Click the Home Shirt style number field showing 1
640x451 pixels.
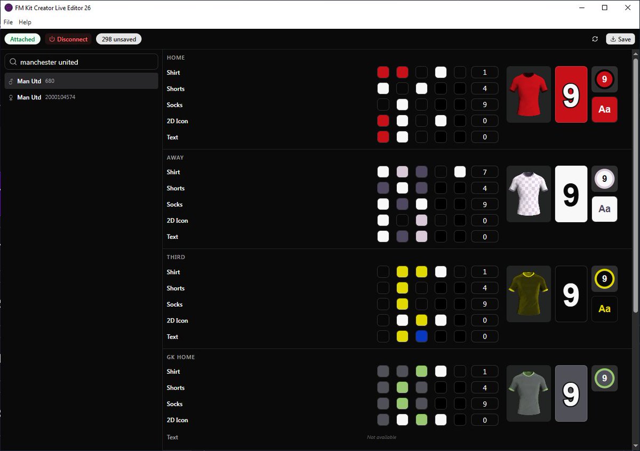tap(485, 73)
